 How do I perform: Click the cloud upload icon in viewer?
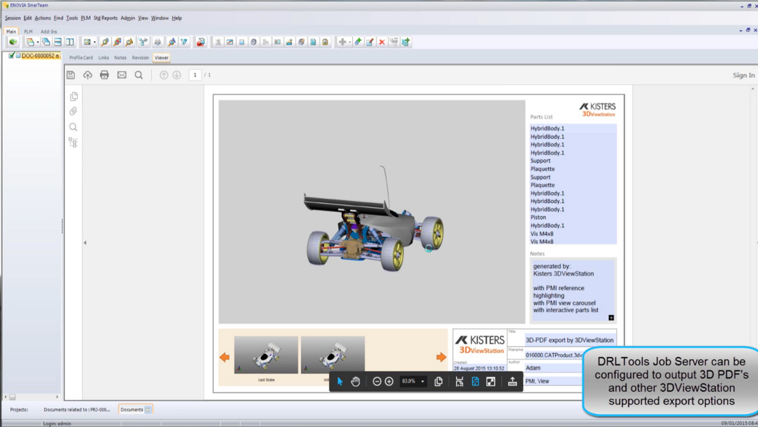click(x=87, y=75)
